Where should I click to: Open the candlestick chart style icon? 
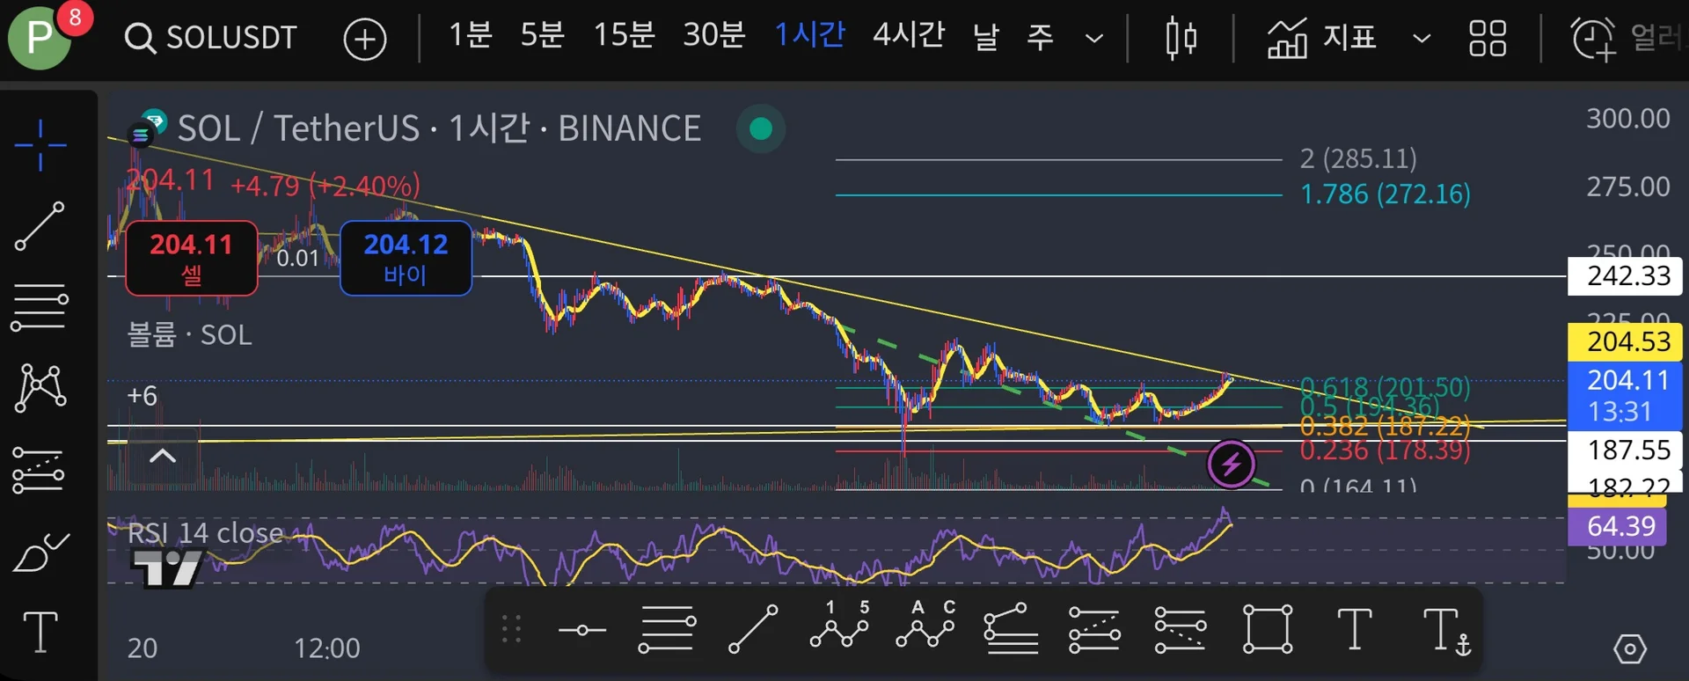click(x=1181, y=38)
